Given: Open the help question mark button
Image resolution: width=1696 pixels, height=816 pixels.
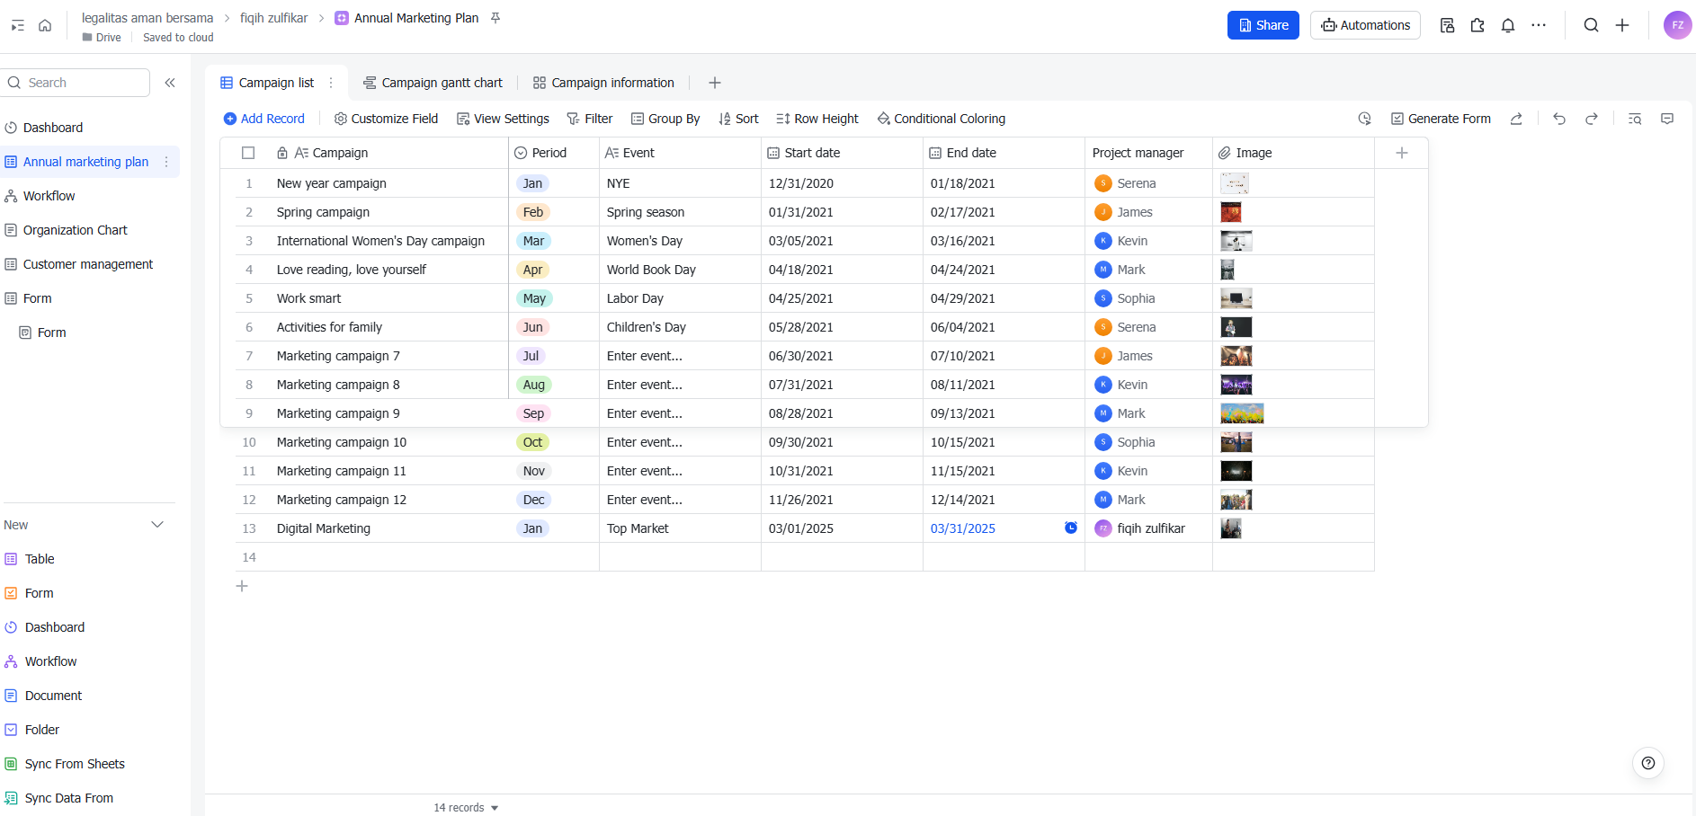Looking at the screenshot, I should point(1647,763).
